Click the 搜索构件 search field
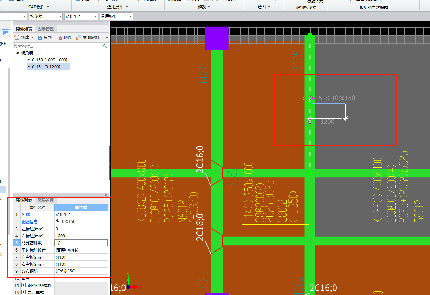 [58, 46]
